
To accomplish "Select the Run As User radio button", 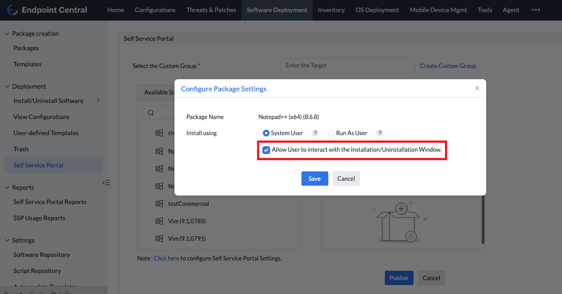I will 331,133.
